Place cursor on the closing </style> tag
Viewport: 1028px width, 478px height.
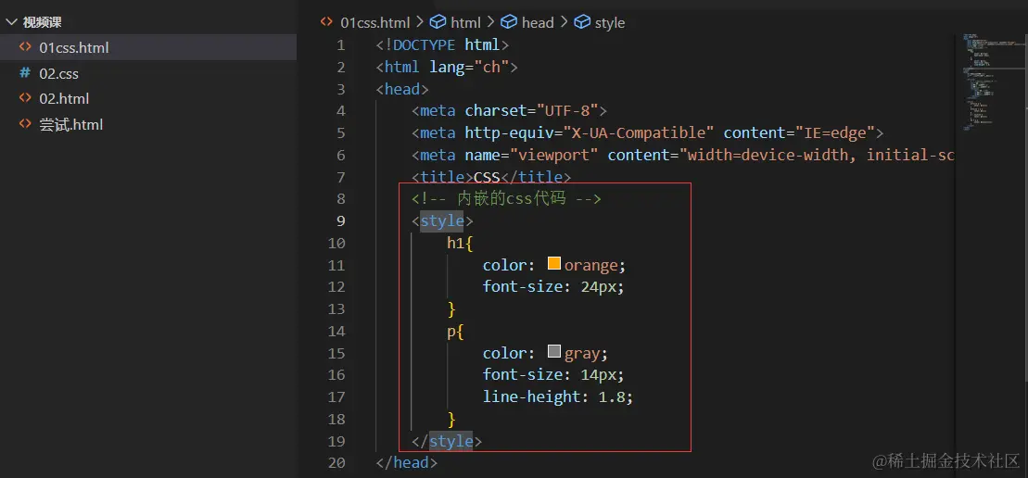pos(447,441)
